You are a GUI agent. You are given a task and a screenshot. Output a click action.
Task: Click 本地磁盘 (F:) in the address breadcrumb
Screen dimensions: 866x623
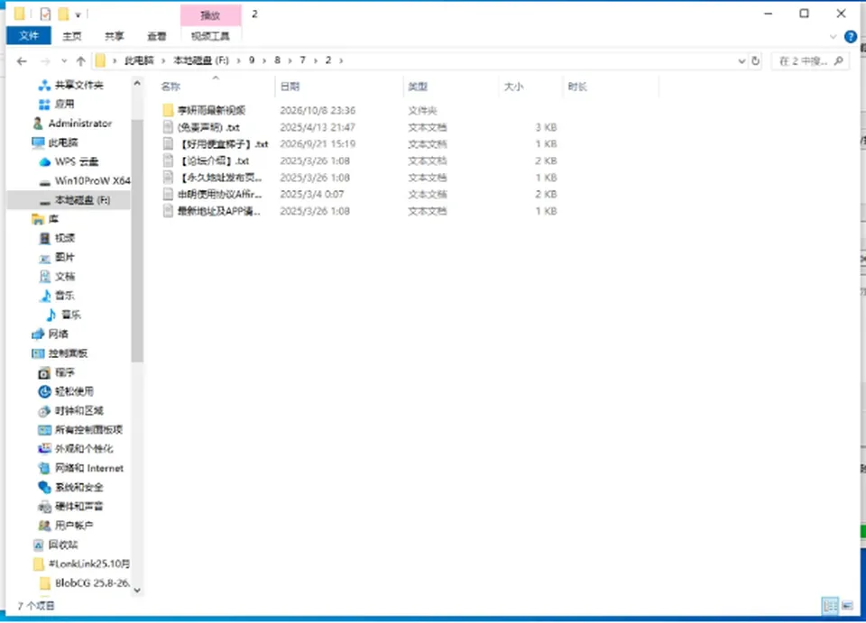click(201, 60)
